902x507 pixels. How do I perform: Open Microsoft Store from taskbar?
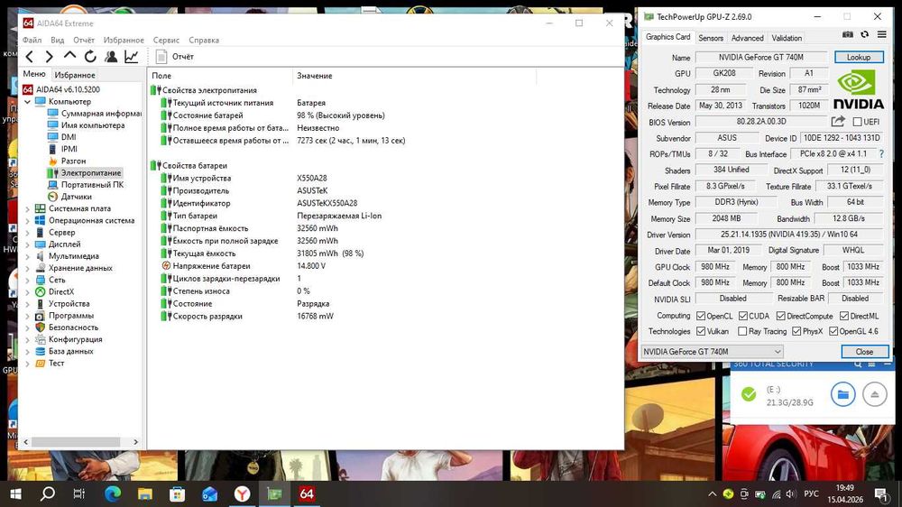177,493
